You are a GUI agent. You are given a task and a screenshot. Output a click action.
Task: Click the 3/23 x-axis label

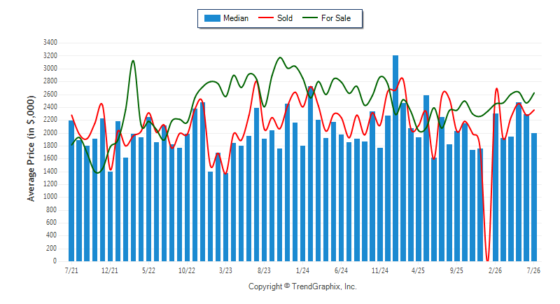[225, 270]
